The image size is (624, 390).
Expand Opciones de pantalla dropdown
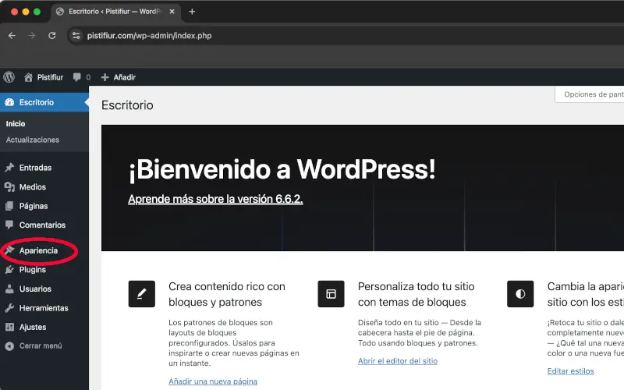coord(590,94)
